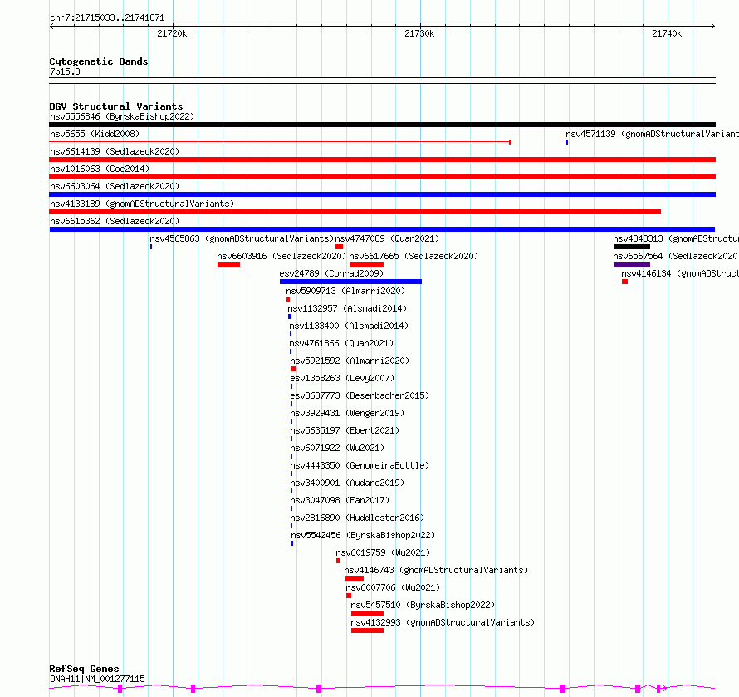Open the nsv6007706 (Wu2021) variant

pyautogui.click(x=393, y=587)
